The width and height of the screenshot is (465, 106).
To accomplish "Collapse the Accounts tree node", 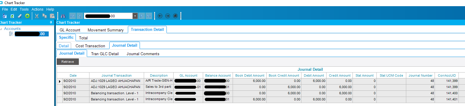I will 1,29.
